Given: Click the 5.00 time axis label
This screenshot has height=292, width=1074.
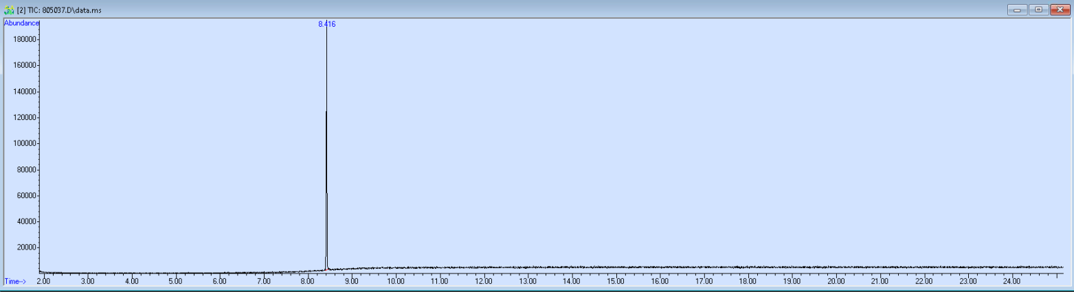Looking at the screenshot, I should click(x=175, y=281).
